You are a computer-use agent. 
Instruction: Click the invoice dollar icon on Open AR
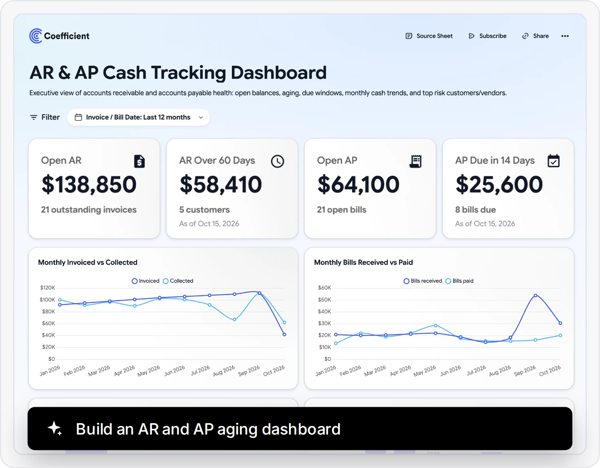click(139, 161)
